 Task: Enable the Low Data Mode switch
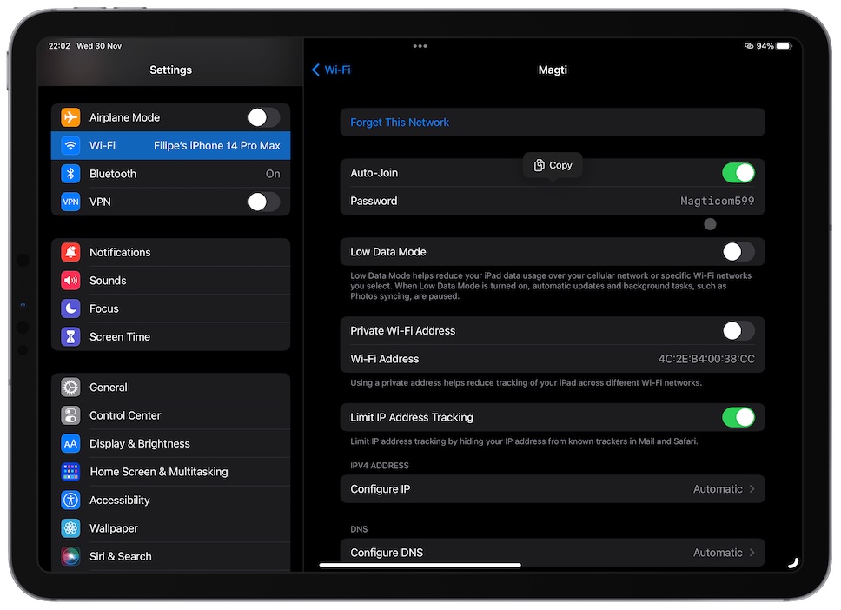[738, 252]
